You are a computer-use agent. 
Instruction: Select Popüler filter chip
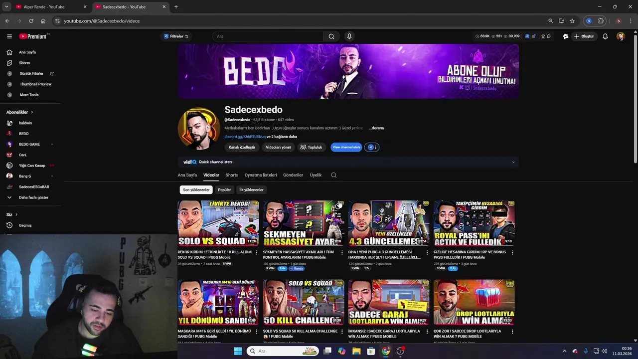[224, 190]
